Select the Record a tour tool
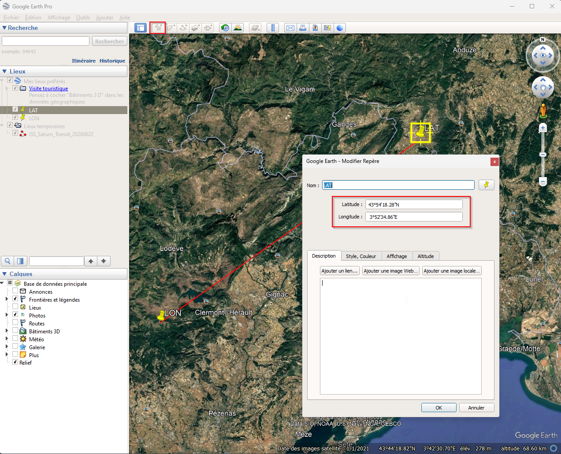 208,28
